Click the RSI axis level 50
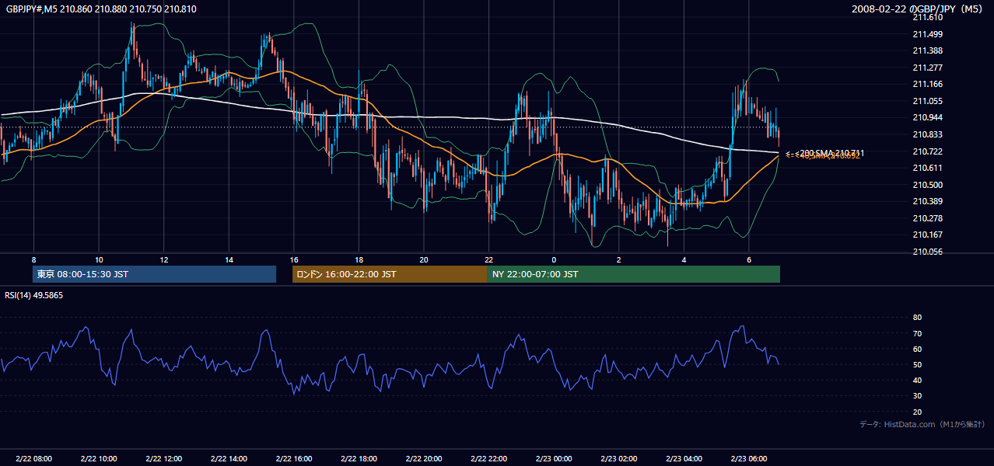Viewport: 994px width, 466px height. click(x=918, y=364)
